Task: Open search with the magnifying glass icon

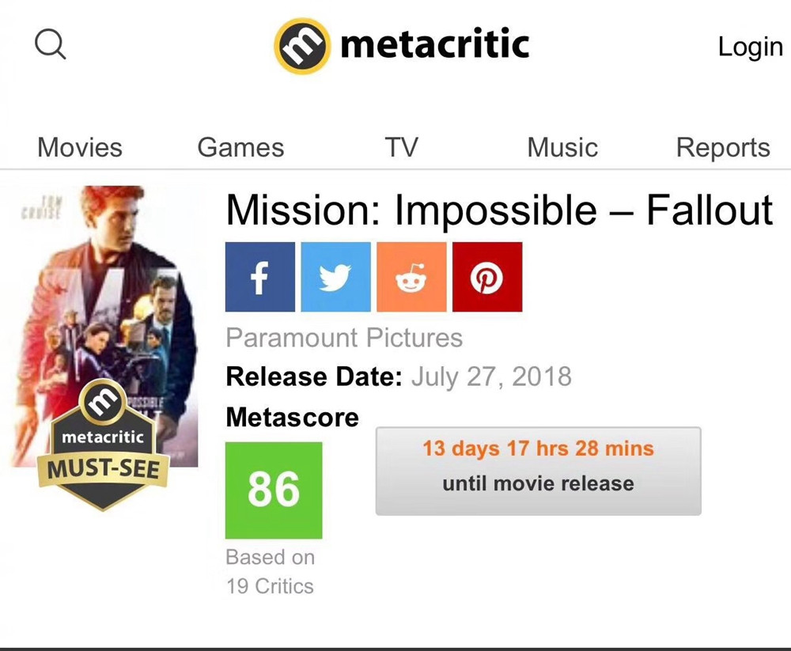Action: pyautogui.click(x=51, y=45)
